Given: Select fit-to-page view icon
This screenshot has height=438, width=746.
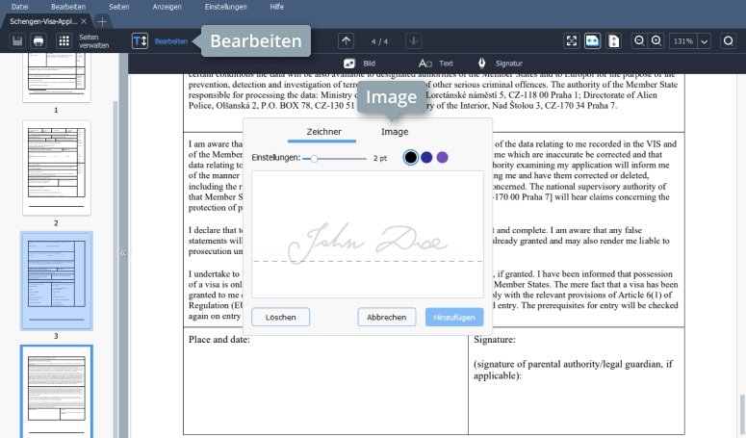Looking at the screenshot, I should 614,40.
